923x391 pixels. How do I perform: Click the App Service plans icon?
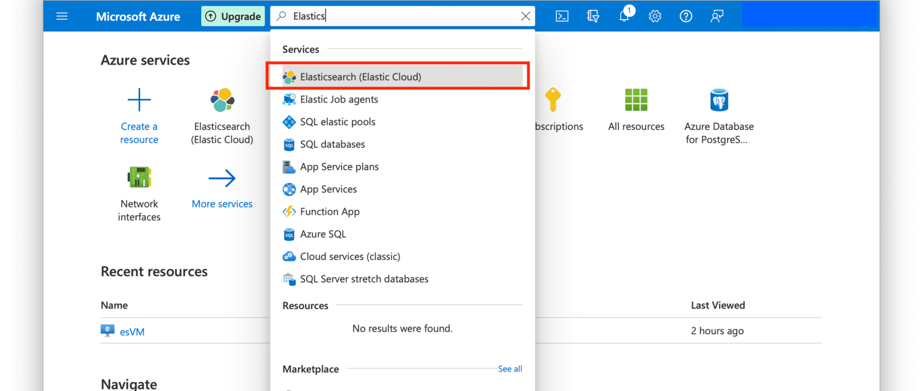click(x=289, y=167)
